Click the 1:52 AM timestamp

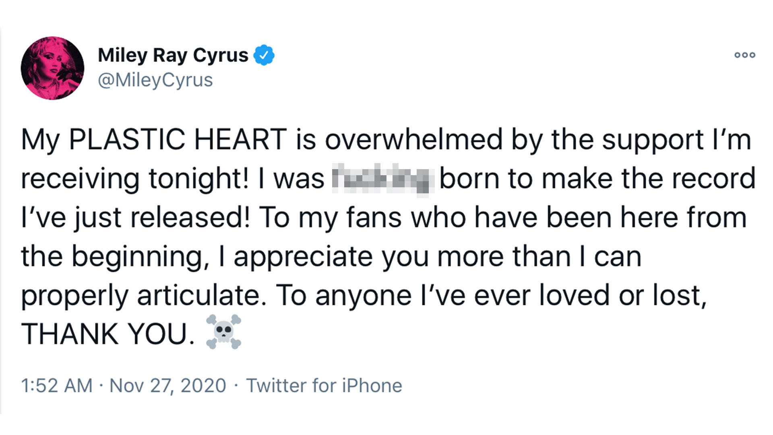[x=57, y=385]
